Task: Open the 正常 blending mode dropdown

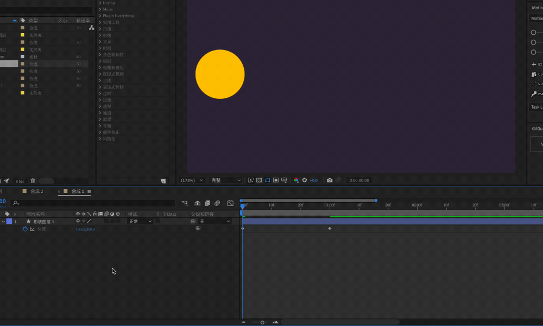Action: [140, 221]
